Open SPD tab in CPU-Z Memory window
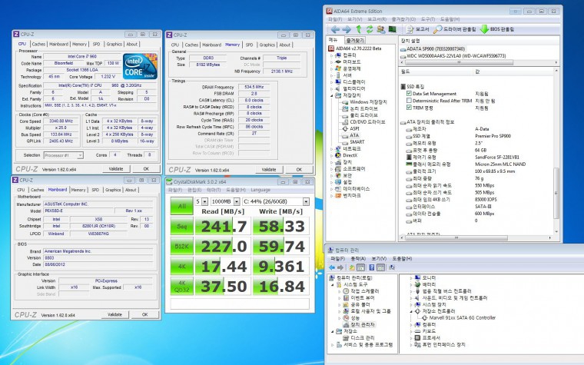Image resolution: width=584 pixels, height=365 pixels. pyautogui.click(x=249, y=45)
